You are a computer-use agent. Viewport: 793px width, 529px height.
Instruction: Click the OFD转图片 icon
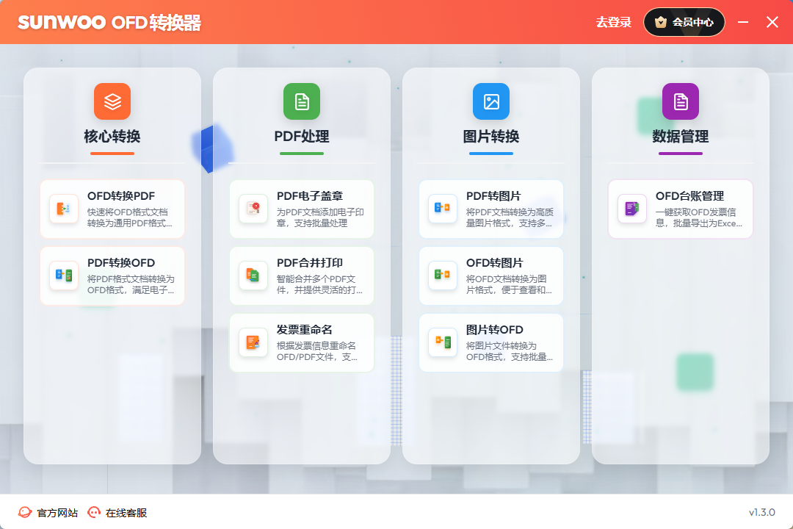(x=443, y=276)
